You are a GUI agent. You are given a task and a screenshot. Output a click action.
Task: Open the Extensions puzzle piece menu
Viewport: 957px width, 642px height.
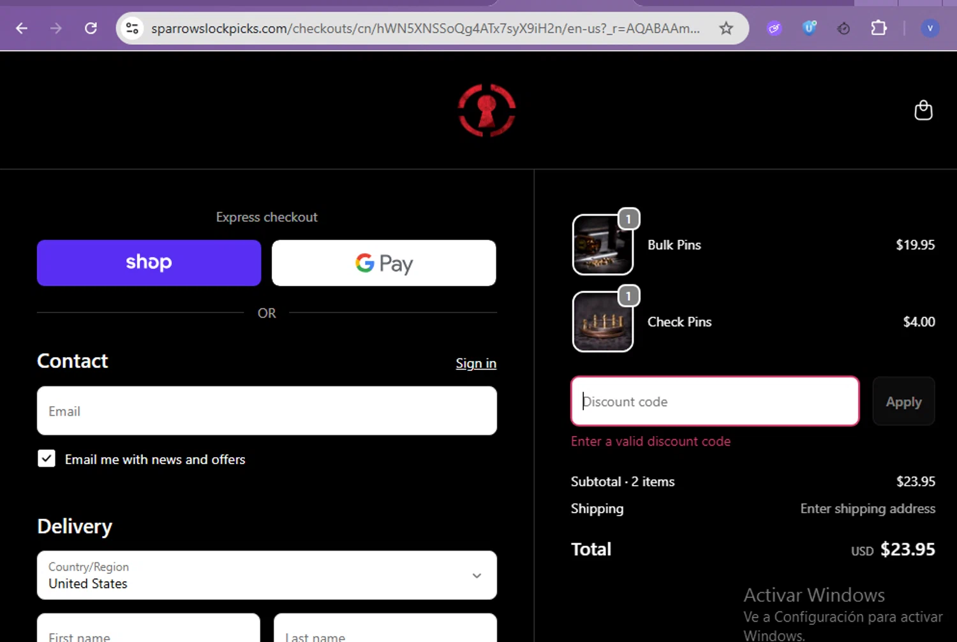click(879, 28)
